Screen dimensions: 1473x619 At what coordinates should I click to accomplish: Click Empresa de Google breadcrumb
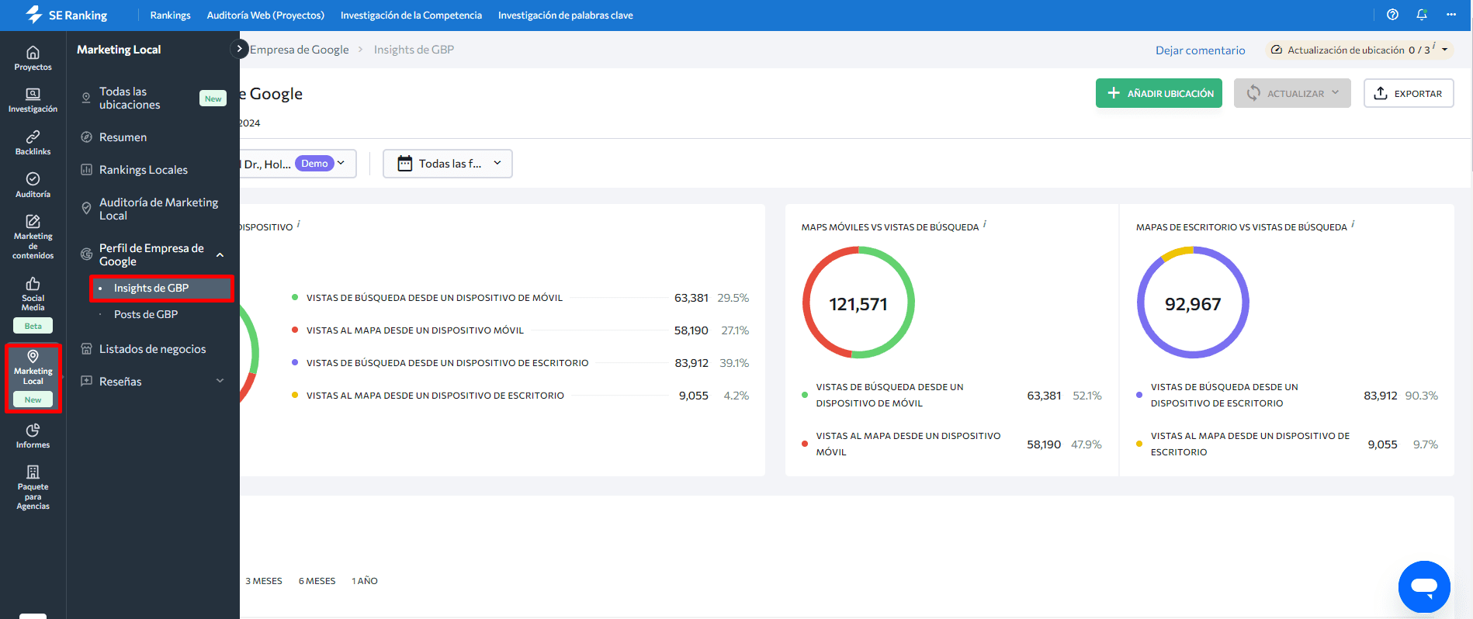click(x=299, y=50)
